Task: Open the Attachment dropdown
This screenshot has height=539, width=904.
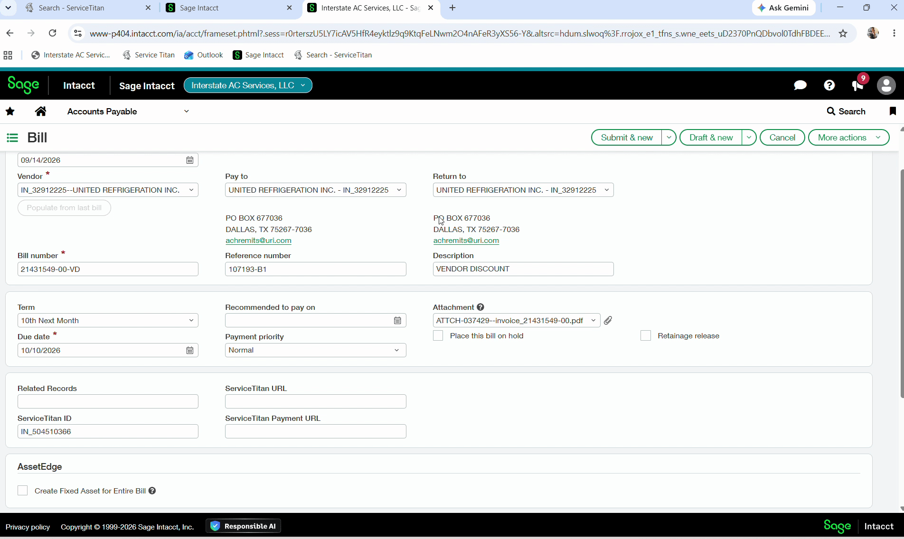Action: (593, 321)
